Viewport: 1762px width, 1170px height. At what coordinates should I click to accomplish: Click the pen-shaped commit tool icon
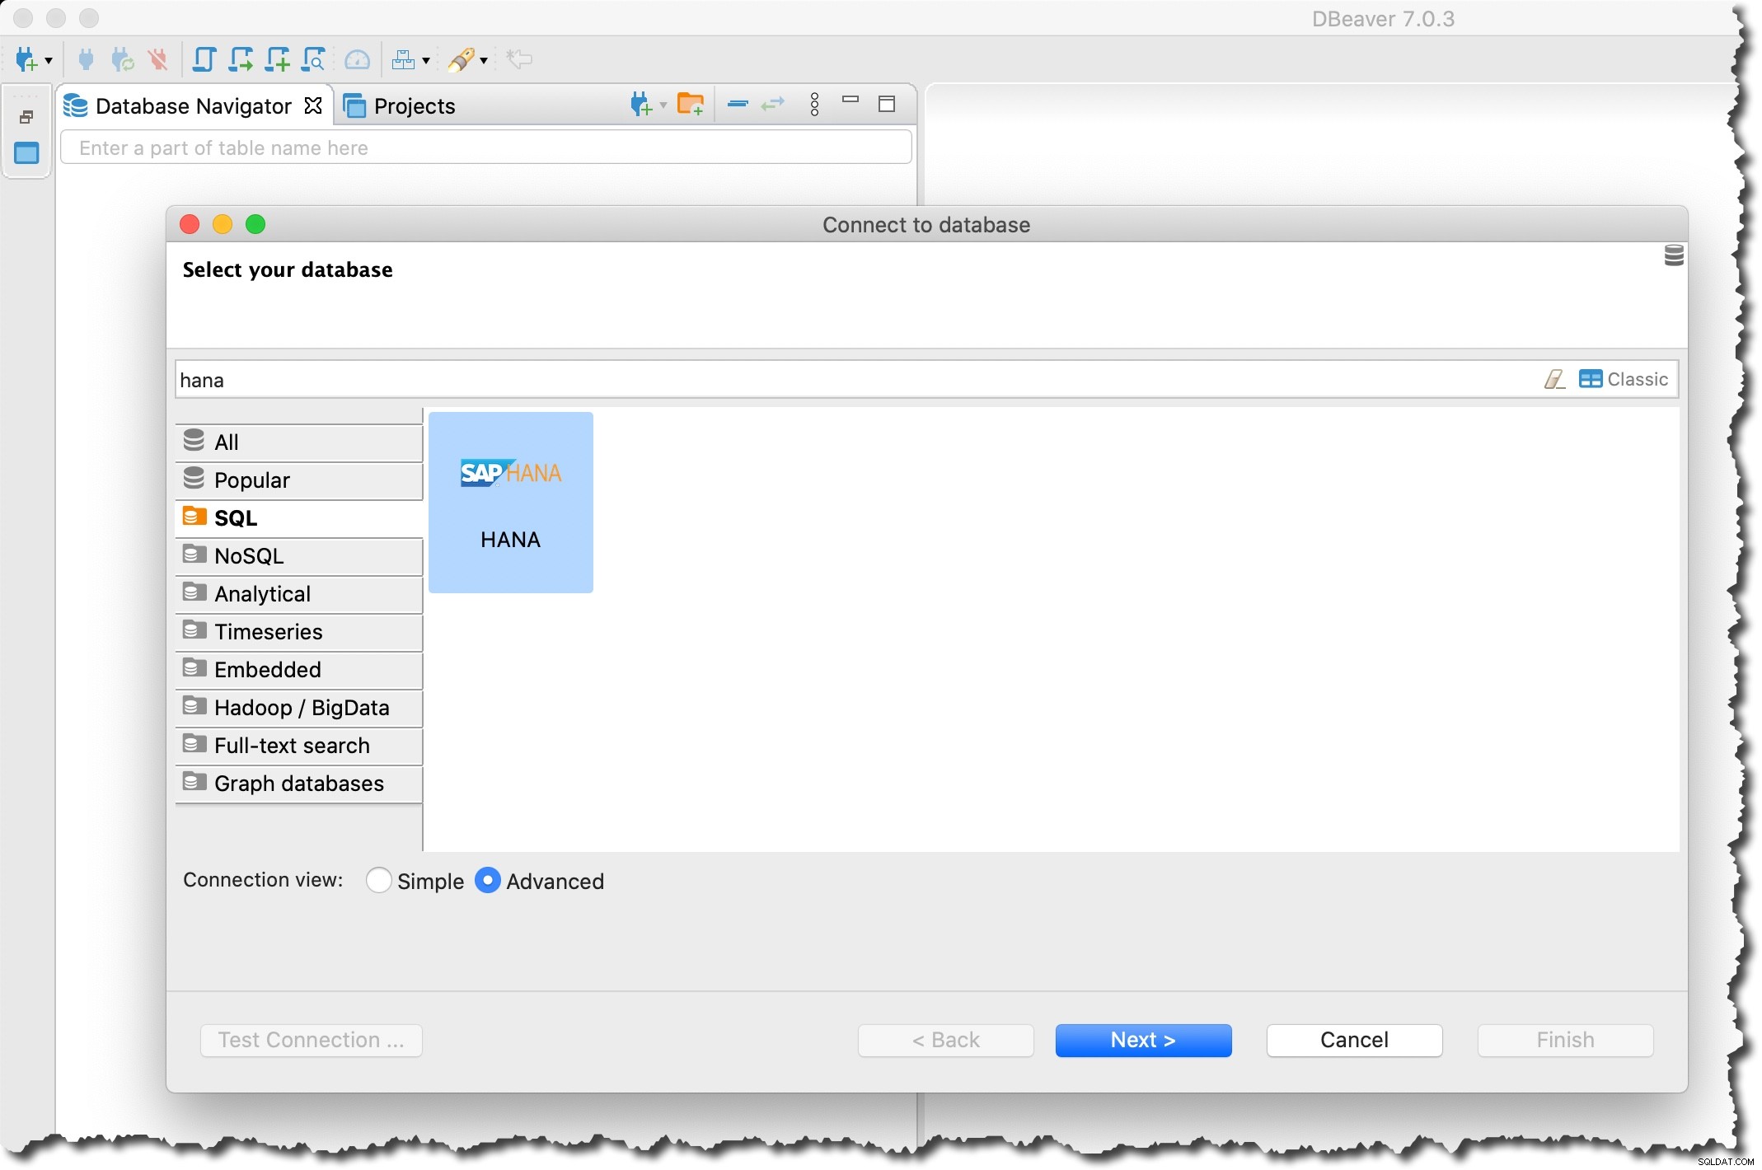tap(461, 59)
